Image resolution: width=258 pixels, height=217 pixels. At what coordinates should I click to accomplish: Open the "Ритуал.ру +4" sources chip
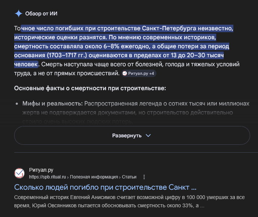[139, 74]
